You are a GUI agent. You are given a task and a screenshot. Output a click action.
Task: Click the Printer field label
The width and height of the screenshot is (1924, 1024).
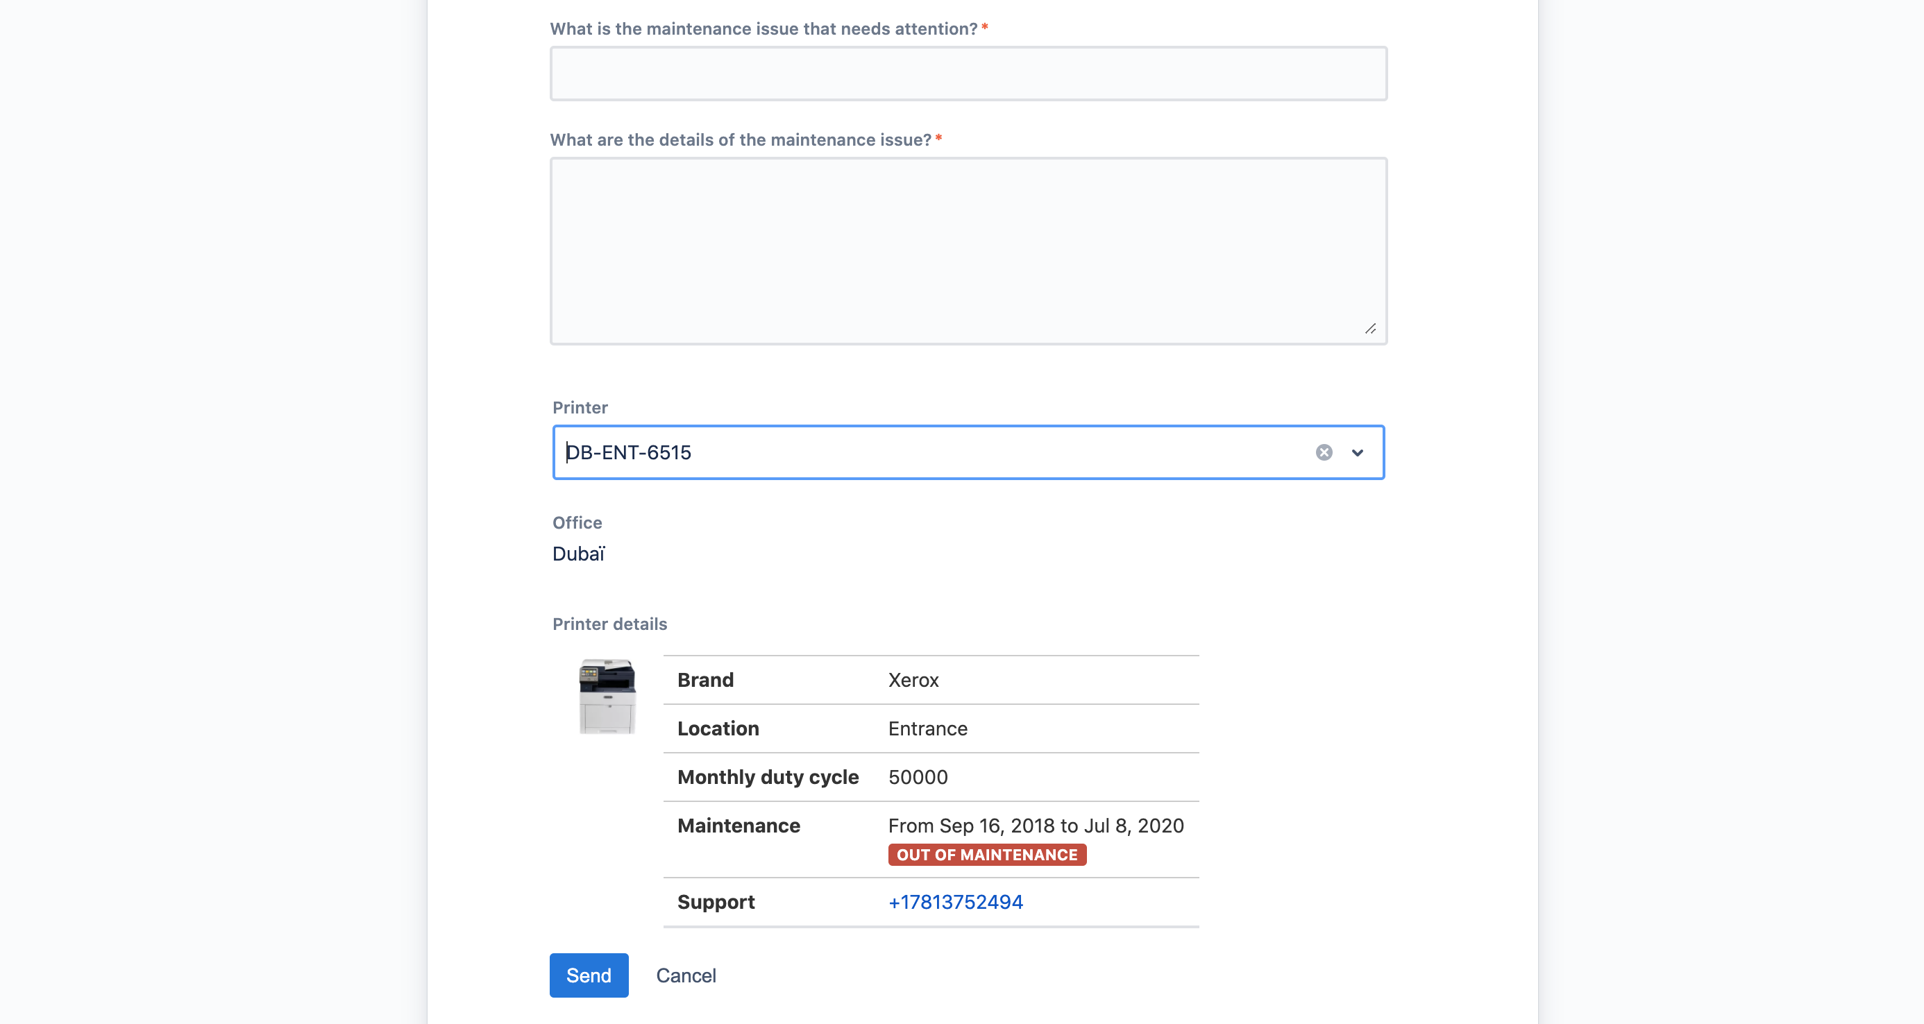pos(580,407)
